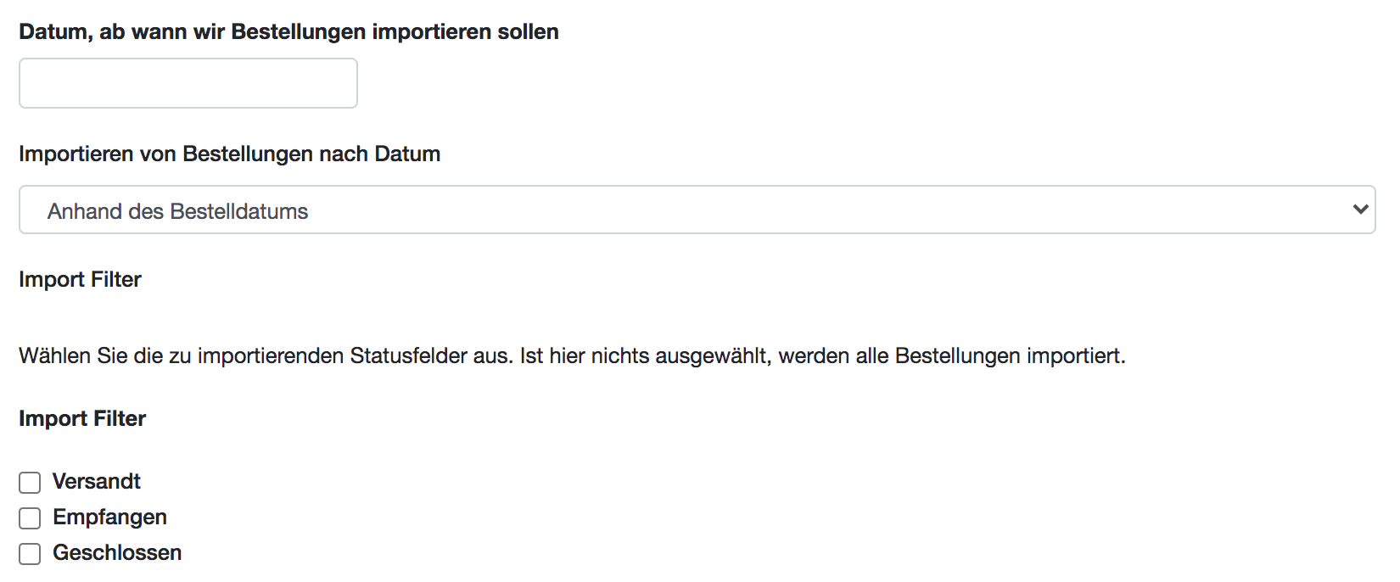Image resolution: width=1400 pixels, height=582 pixels.
Task: Open the "Anhand des Bestelldatums" dropdown
Action: [x=696, y=210]
